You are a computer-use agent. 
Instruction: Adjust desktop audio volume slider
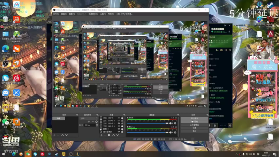[x=148, y=123]
